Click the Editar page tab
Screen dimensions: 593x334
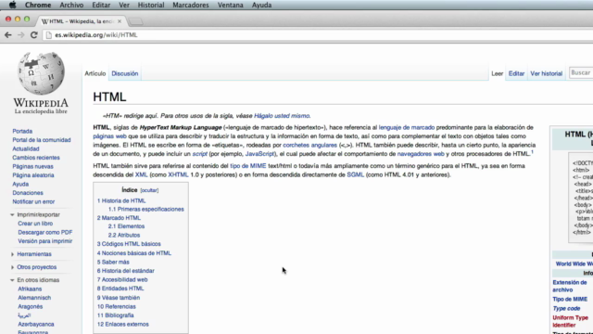pos(516,73)
